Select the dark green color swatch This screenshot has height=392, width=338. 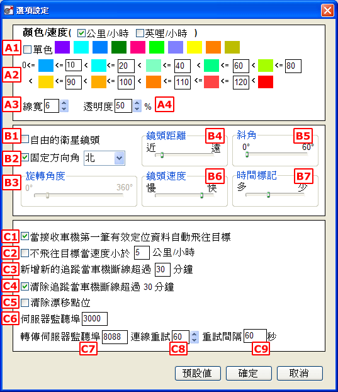click(x=119, y=47)
